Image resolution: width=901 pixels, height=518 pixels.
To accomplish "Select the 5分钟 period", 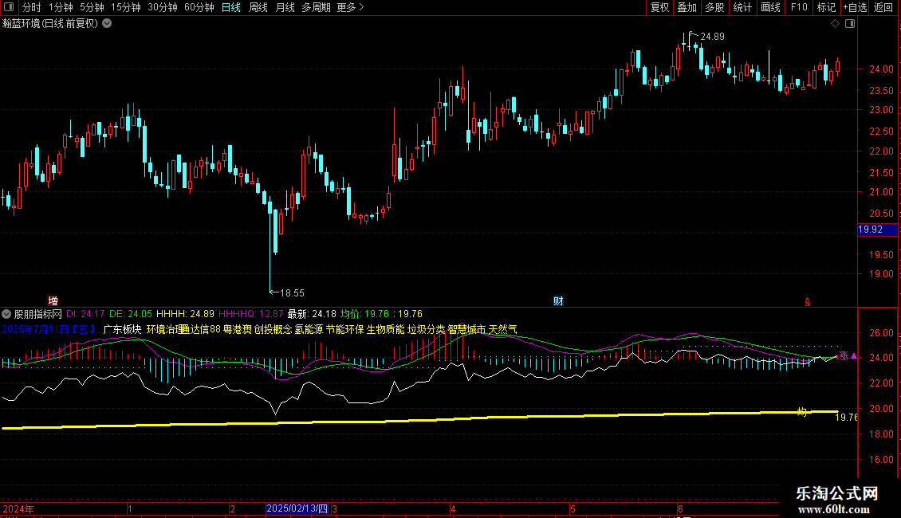I will tap(92, 7).
